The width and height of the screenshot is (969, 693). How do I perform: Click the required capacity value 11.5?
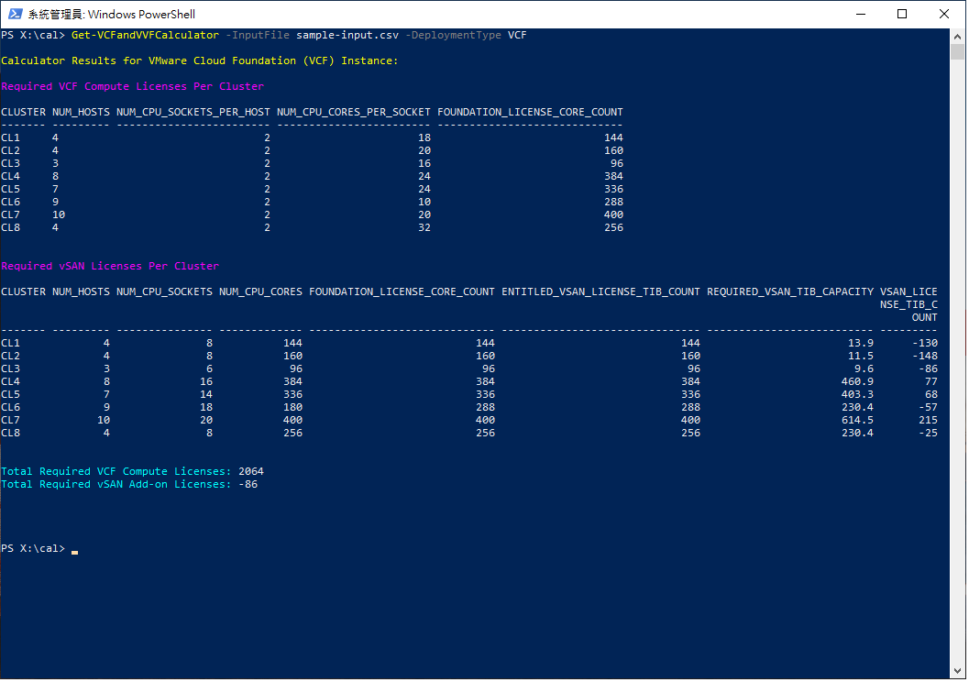[861, 356]
